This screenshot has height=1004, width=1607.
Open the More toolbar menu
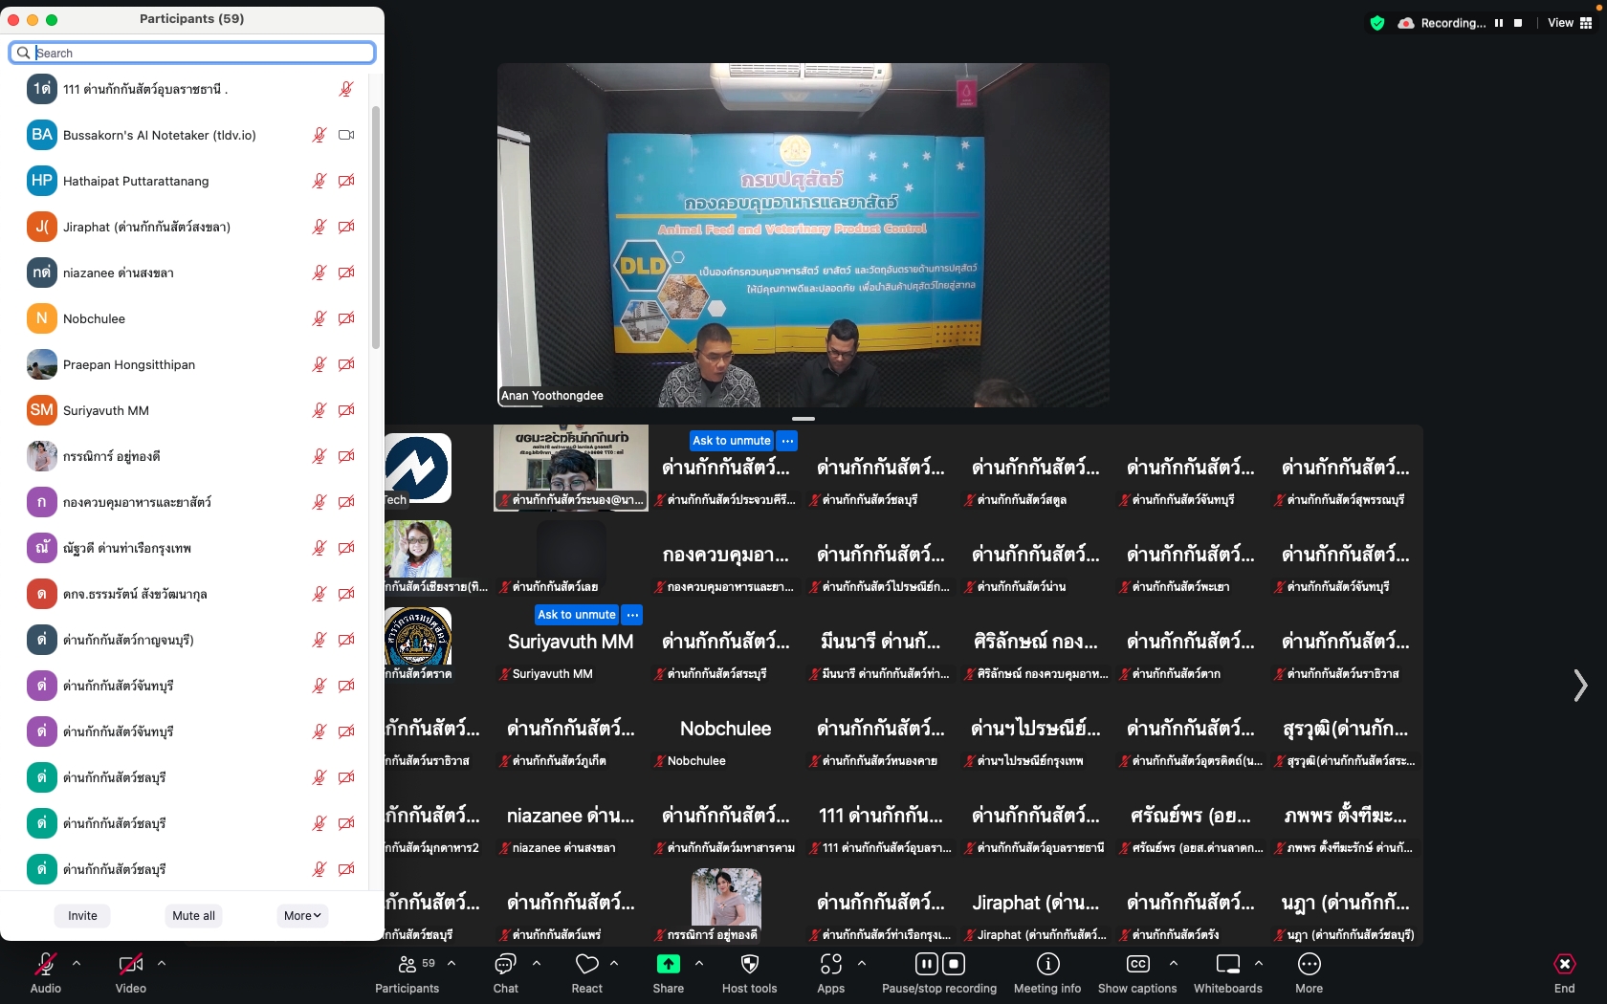point(1309,964)
